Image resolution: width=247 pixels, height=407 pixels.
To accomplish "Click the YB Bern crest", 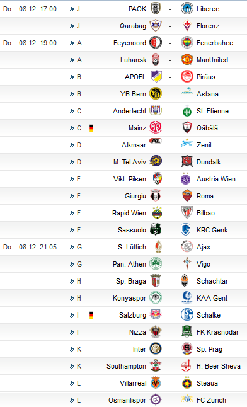I will point(156,94).
